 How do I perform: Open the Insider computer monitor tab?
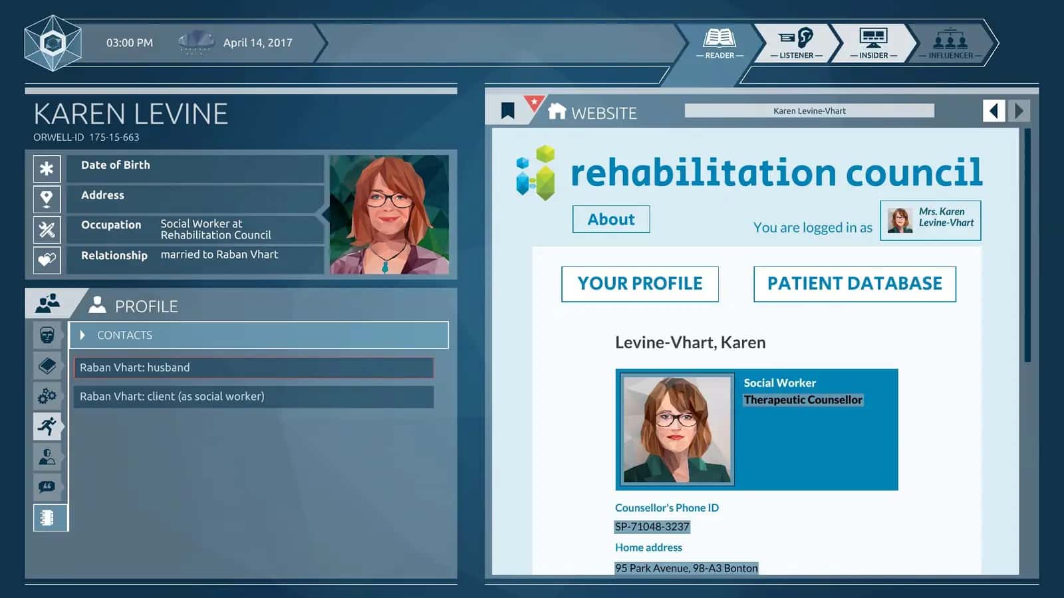[x=873, y=43]
